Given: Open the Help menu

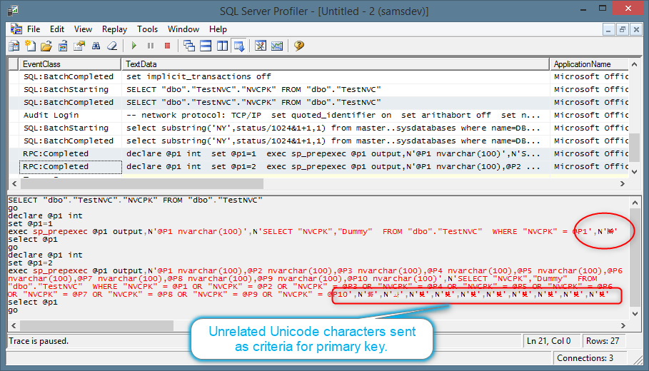Looking at the screenshot, I should (x=218, y=29).
